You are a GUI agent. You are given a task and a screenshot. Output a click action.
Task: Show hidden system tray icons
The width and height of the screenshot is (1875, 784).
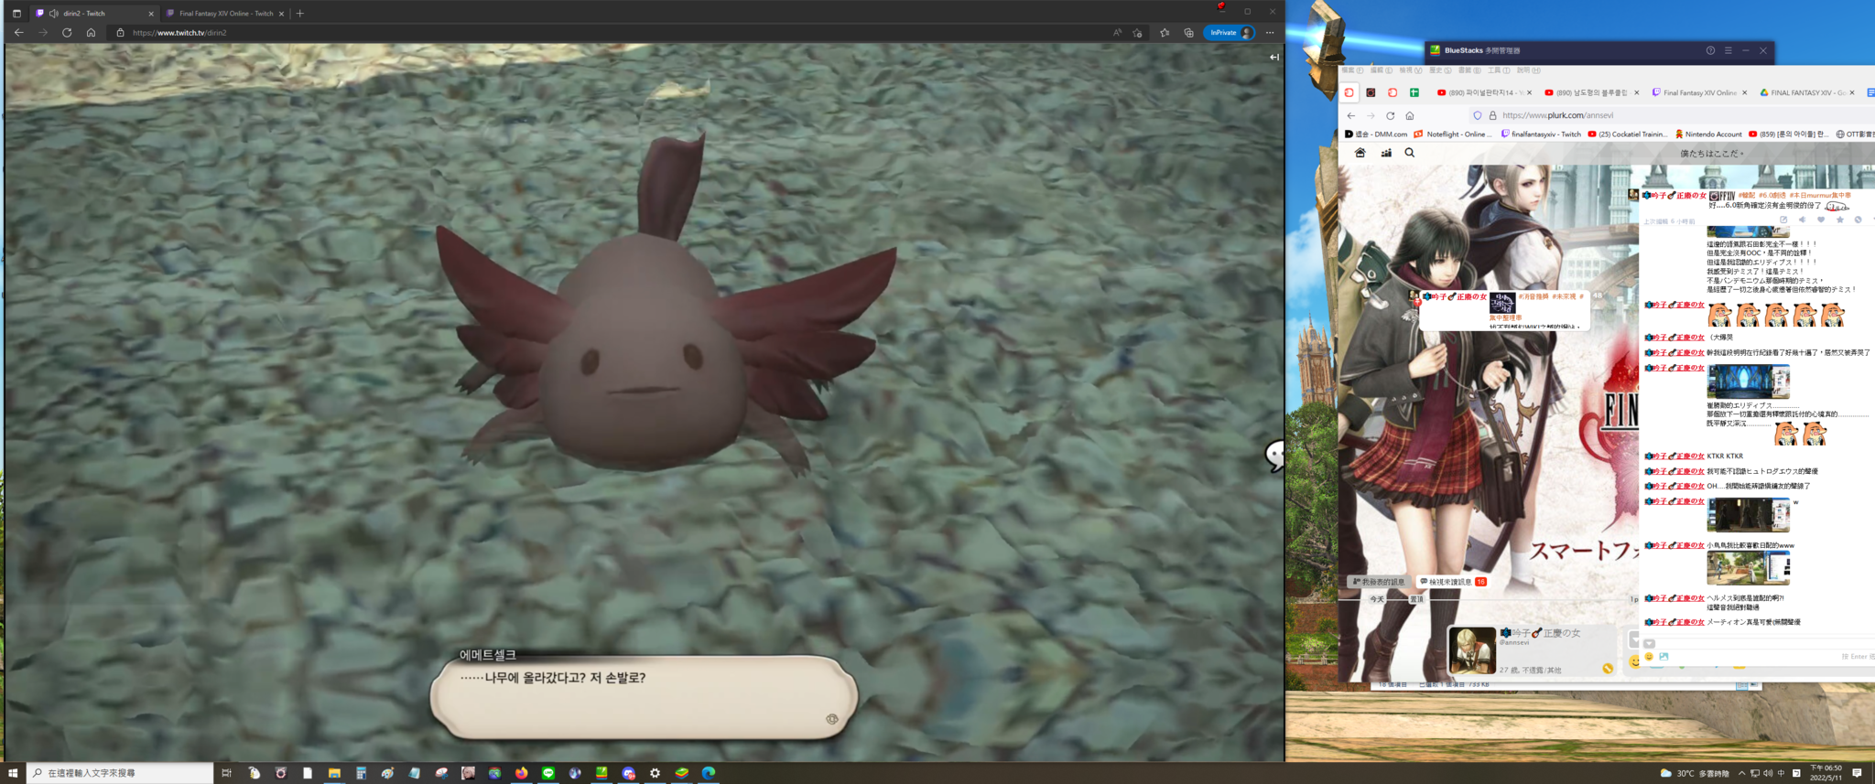(x=1741, y=773)
